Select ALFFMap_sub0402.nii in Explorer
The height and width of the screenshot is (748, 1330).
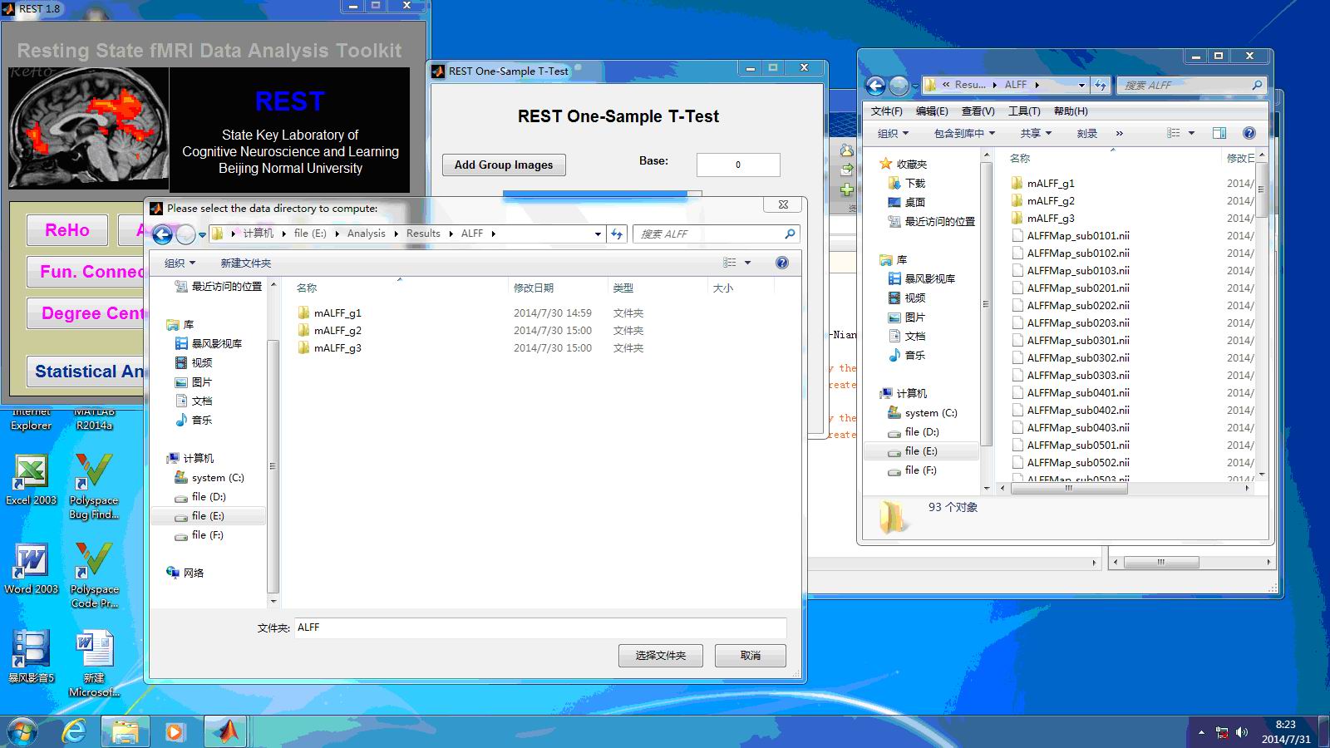tap(1078, 411)
